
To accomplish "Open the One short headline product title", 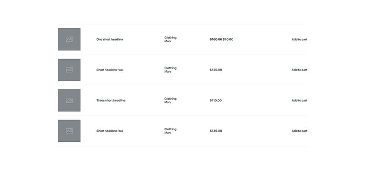I will coord(109,40).
